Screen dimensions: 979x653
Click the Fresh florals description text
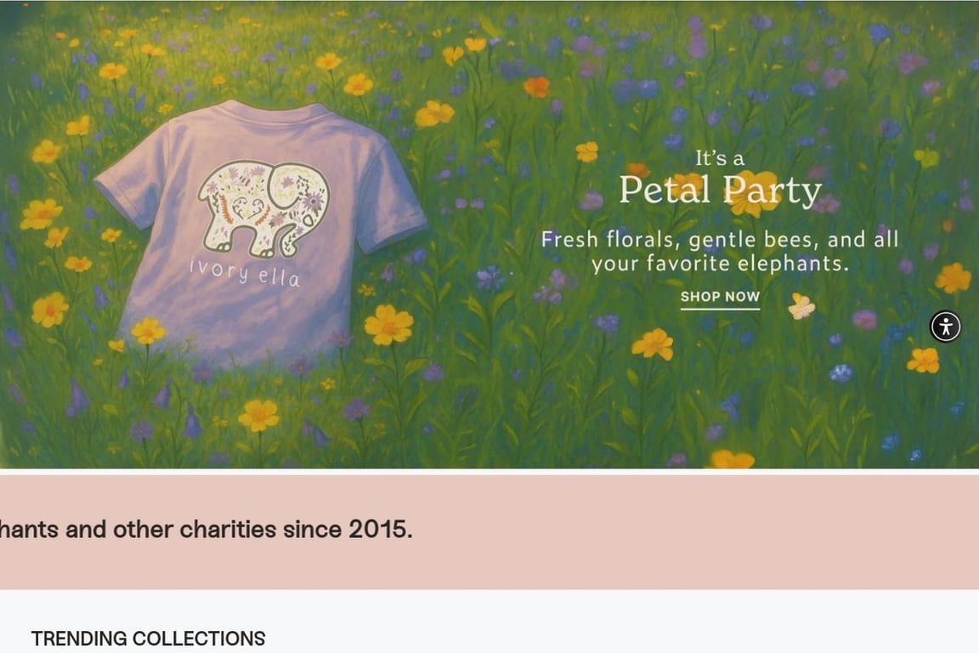click(720, 251)
